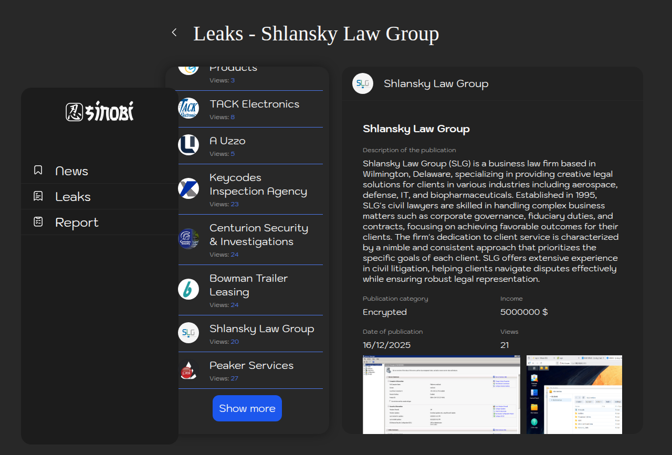The width and height of the screenshot is (672, 455).
Task: Click the Report checklist icon
Action: (38, 221)
